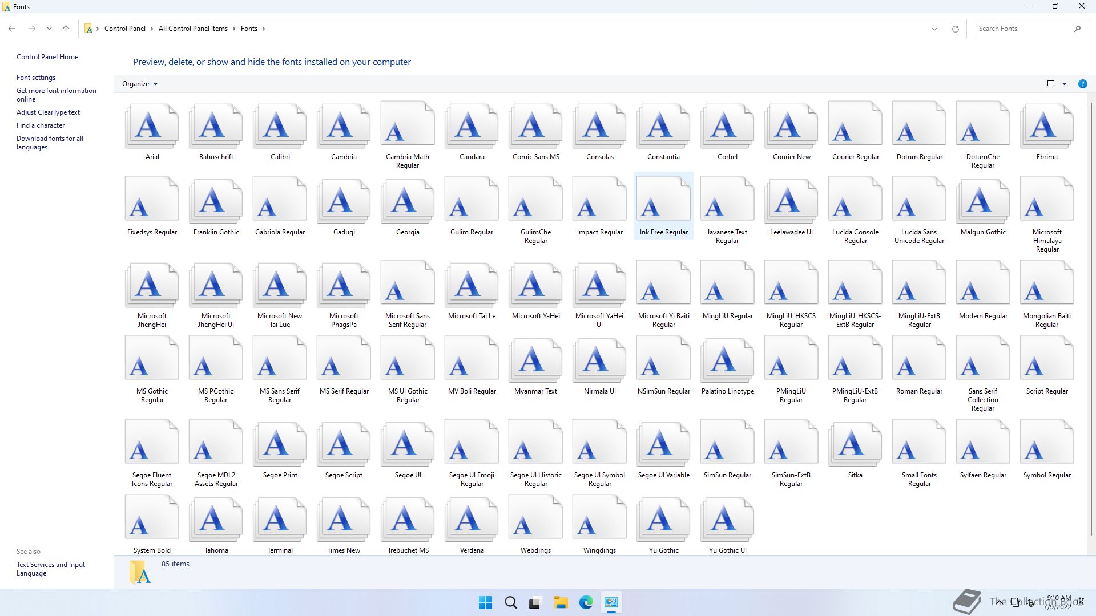1096x616 pixels.
Task: Open the Organize dropdown menu
Action: tap(140, 84)
